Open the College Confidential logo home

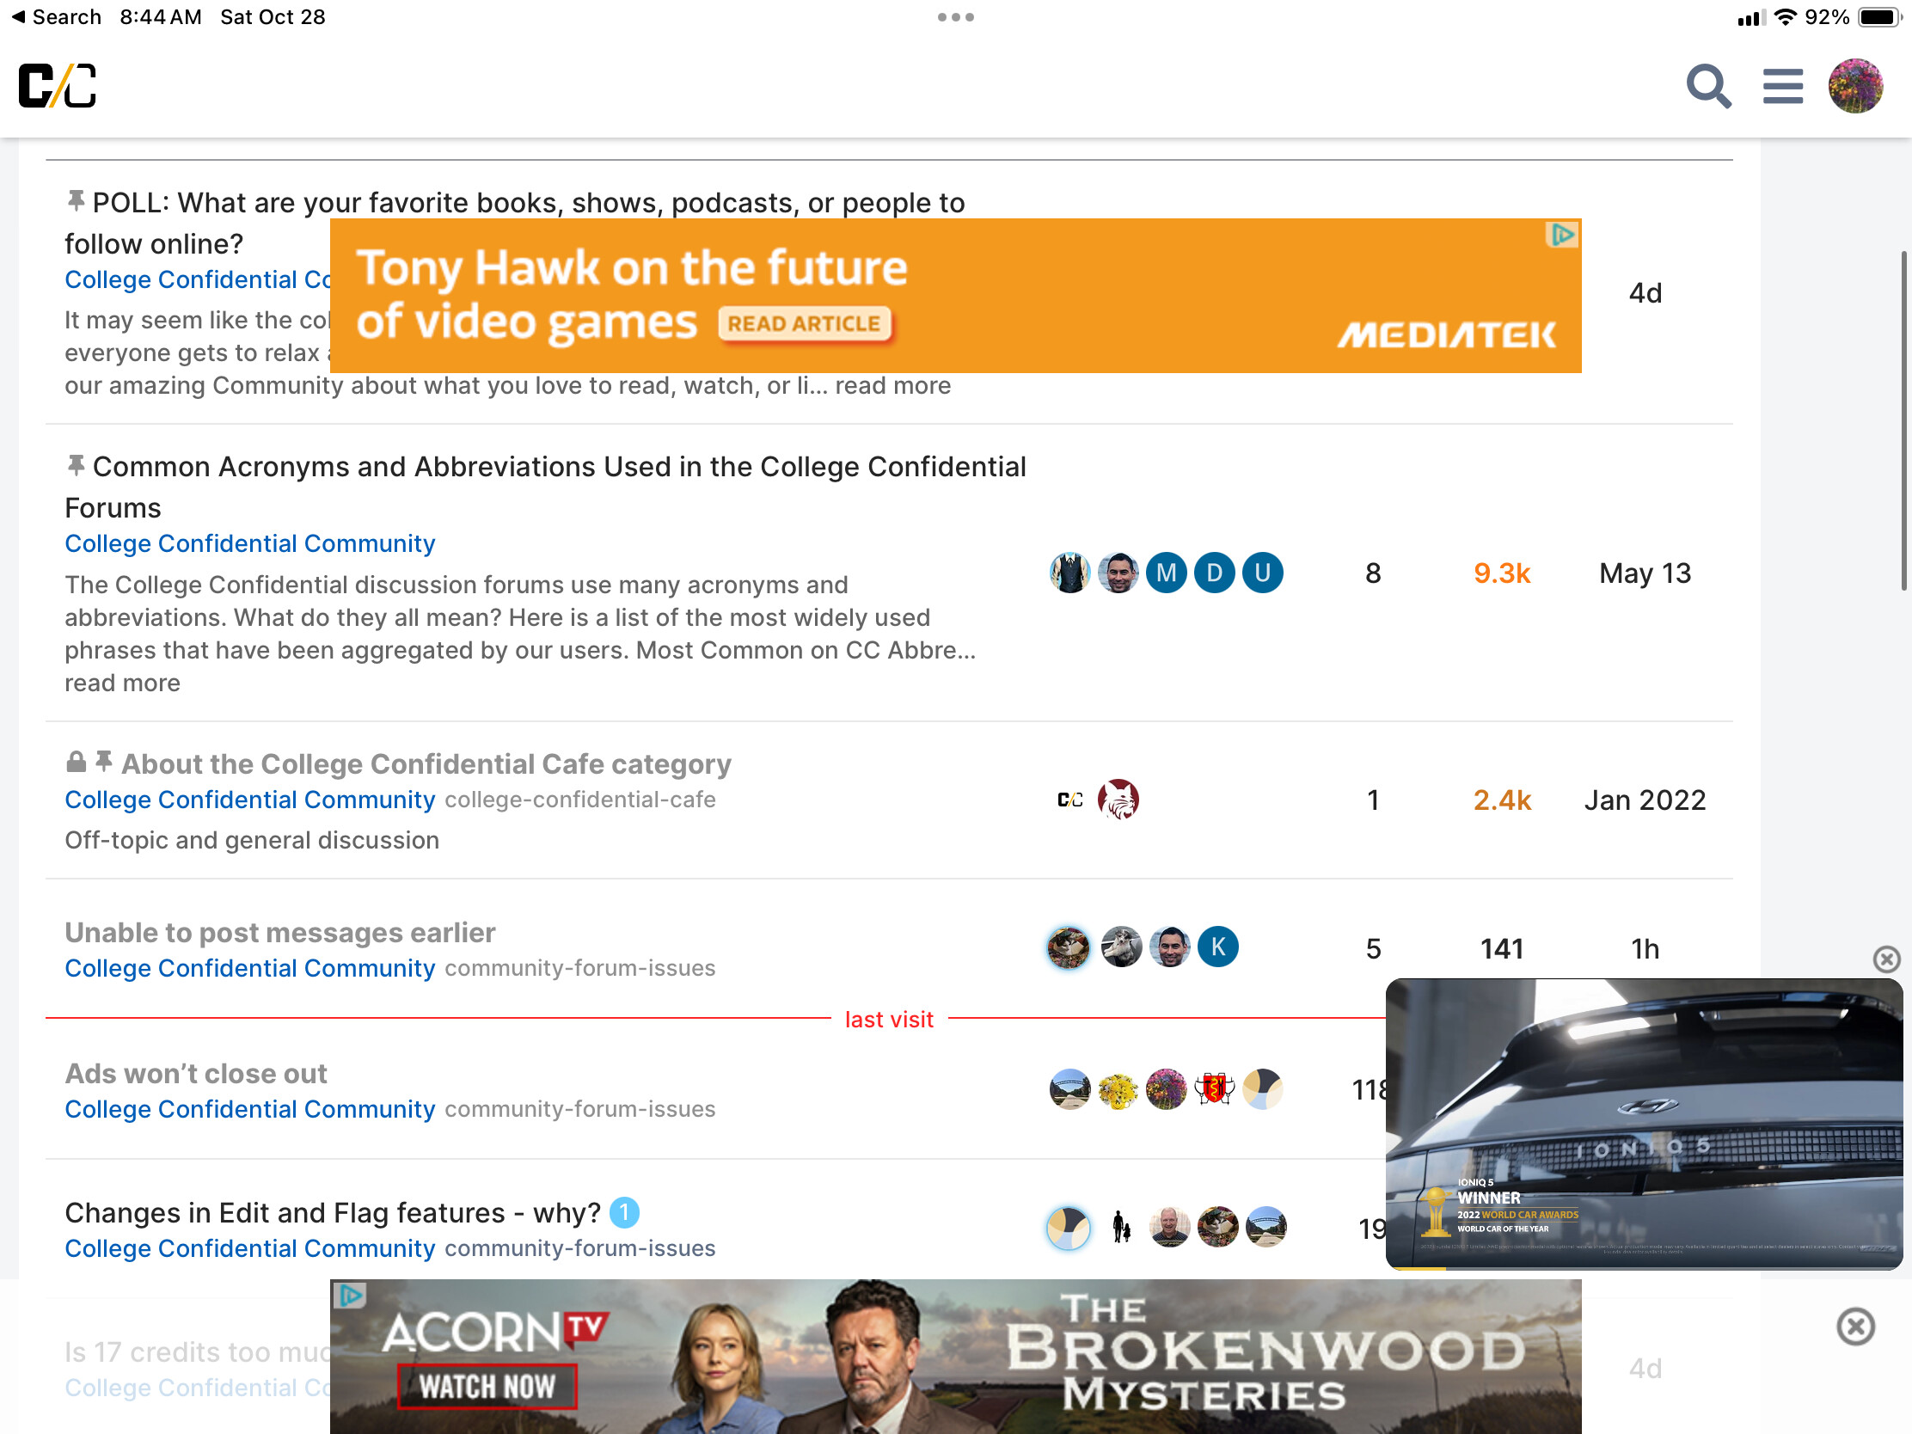[x=57, y=86]
